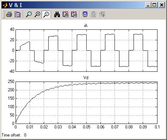Select the Zoom X-axis tool
The image size is (167, 140).
pyautogui.click(x=37, y=14)
